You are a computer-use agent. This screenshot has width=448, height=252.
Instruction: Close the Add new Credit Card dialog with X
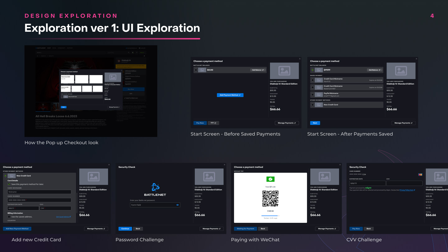109,165
